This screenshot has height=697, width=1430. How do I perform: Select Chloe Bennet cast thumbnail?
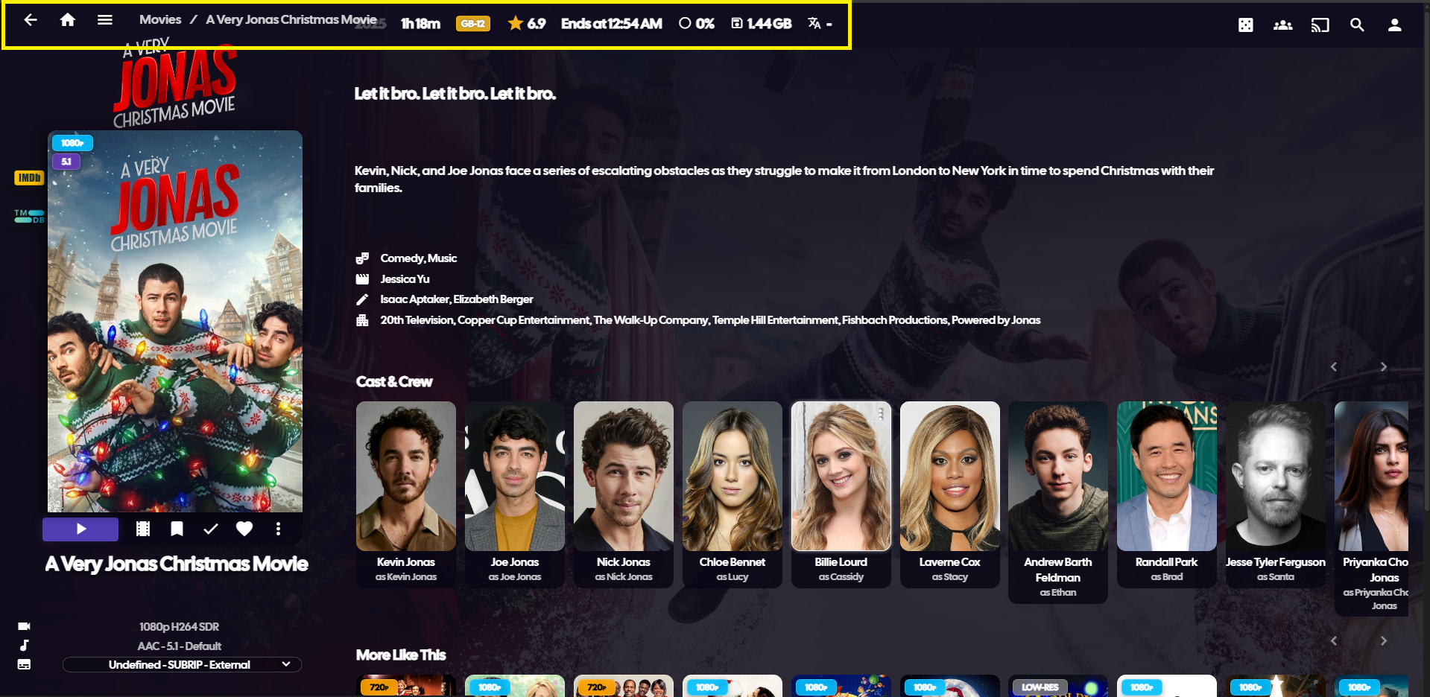(x=732, y=477)
